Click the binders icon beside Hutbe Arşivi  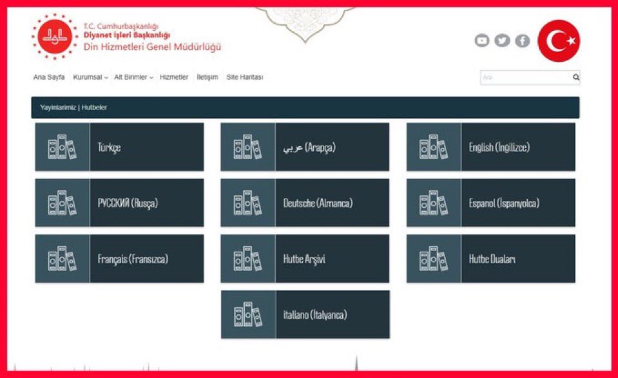coord(247,259)
